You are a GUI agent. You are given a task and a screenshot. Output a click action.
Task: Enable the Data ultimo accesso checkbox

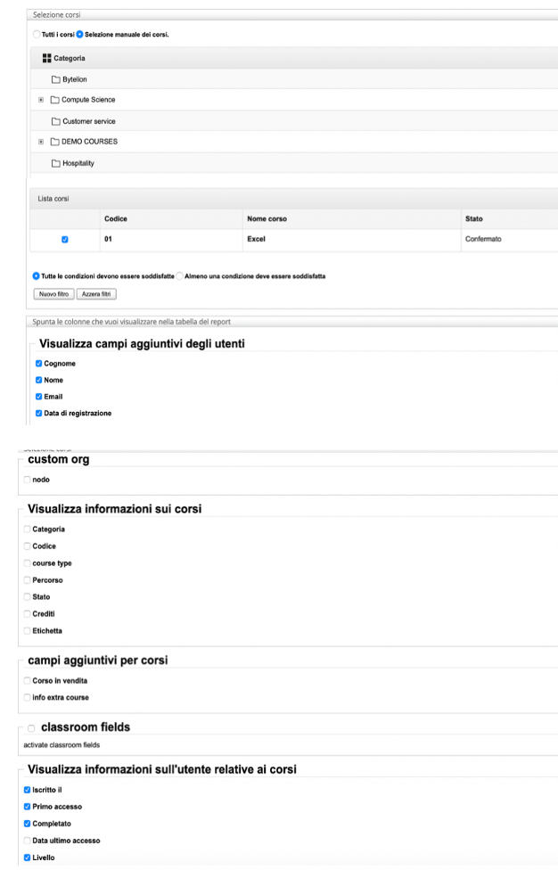27,841
